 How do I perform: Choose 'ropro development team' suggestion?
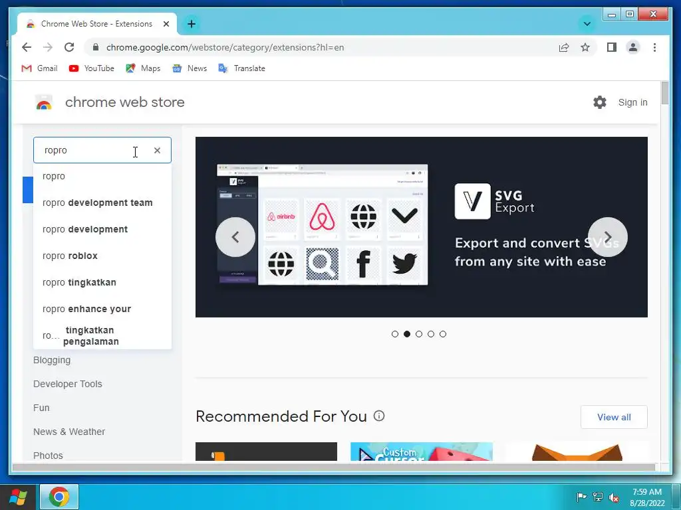[x=102, y=203]
